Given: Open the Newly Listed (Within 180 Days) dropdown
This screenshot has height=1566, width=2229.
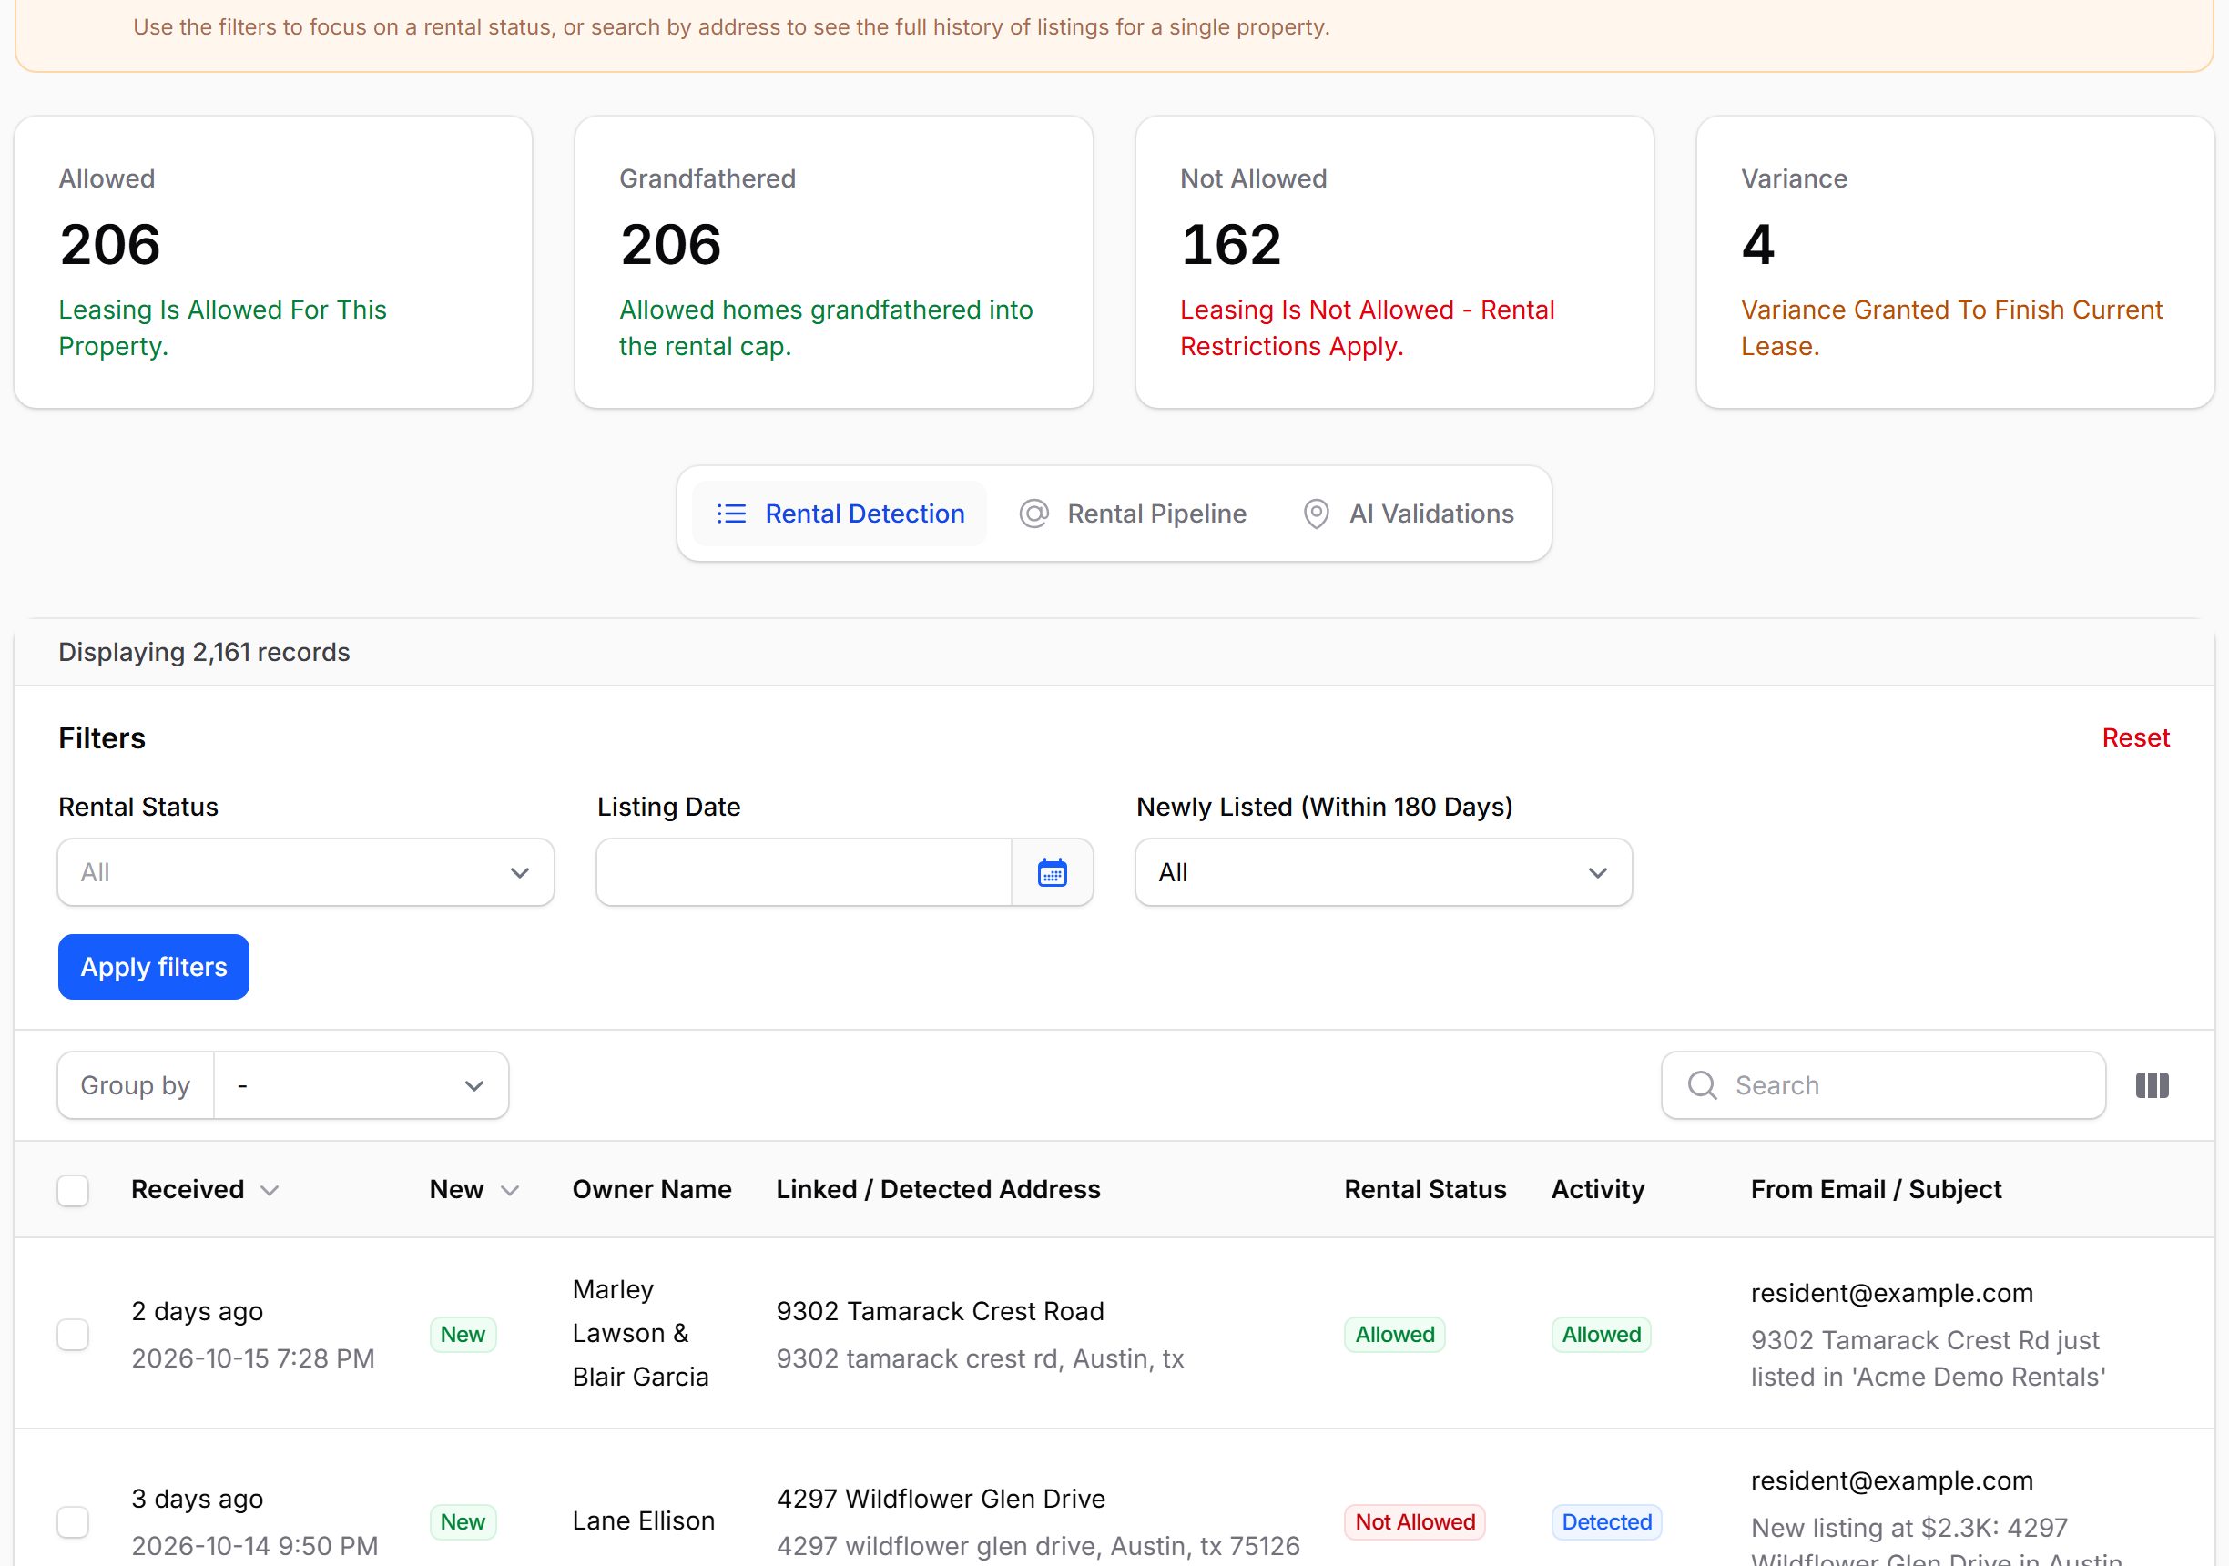Looking at the screenshot, I should tap(1383, 872).
